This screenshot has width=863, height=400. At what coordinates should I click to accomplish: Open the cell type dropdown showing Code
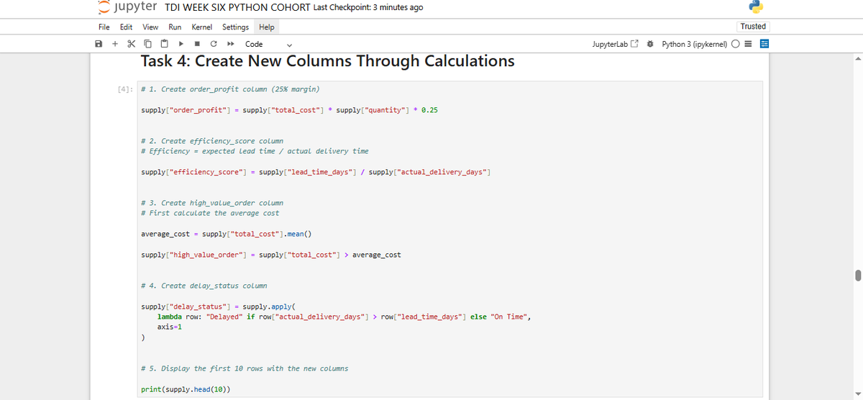269,44
